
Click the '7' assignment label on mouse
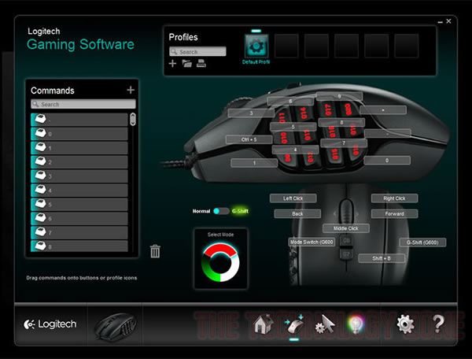coord(344,142)
